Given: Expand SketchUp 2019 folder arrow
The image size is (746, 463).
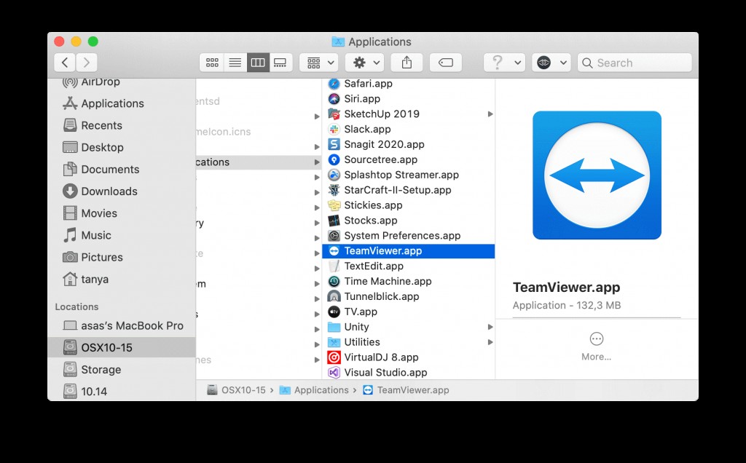Looking at the screenshot, I should (x=490, y=114).
